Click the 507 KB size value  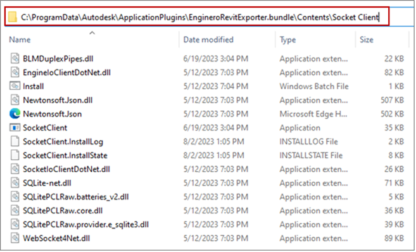point(392,100)
